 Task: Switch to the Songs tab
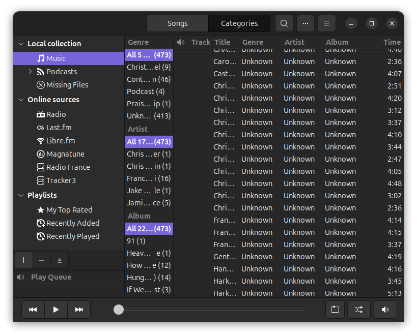(177, 23)
